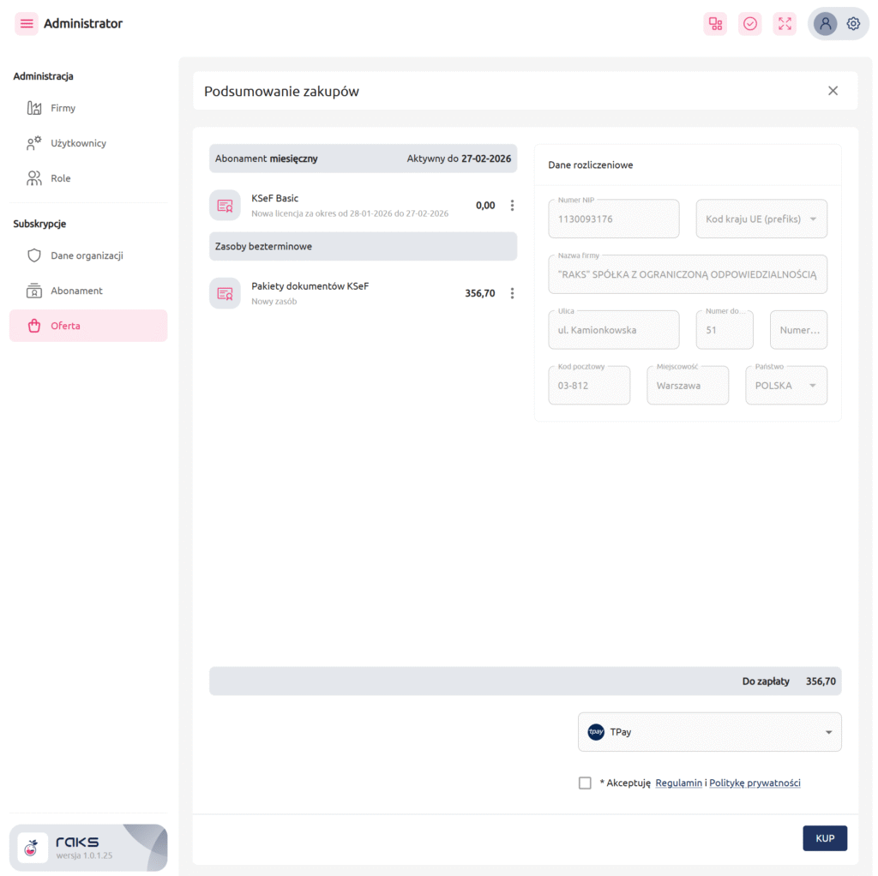This screenshot has width=878, height=876.
Task: Open the dashboard widgets icon in header
Action: click(x=715, y=24)
